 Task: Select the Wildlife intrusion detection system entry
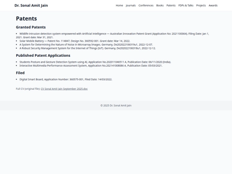click(113, 36)
